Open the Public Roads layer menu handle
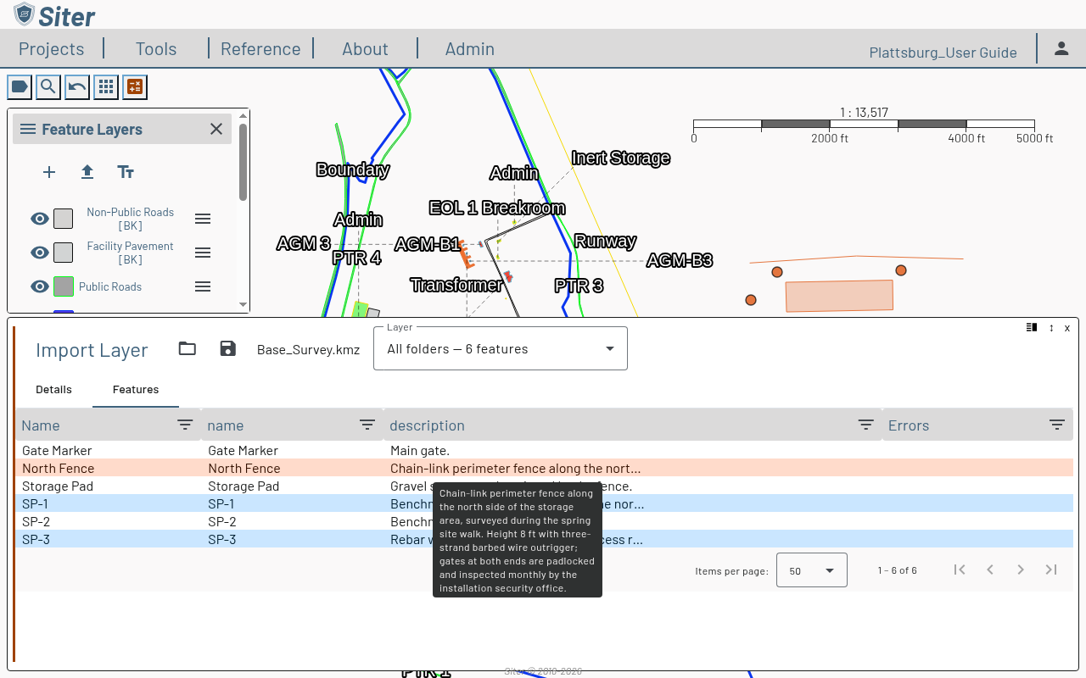This screenshot has height=678, width=1086. [203, 286]
